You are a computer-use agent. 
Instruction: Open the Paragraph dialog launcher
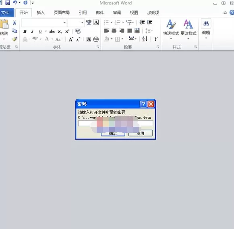click(x=158, y=47)
